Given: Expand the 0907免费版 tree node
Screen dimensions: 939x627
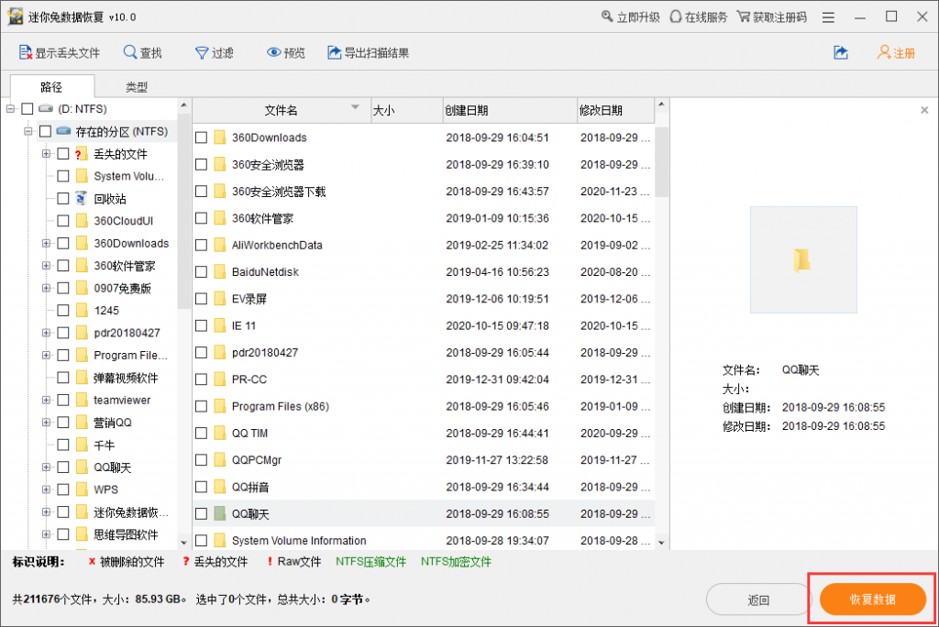Looking at the screenshot, I should click(46, 288).
